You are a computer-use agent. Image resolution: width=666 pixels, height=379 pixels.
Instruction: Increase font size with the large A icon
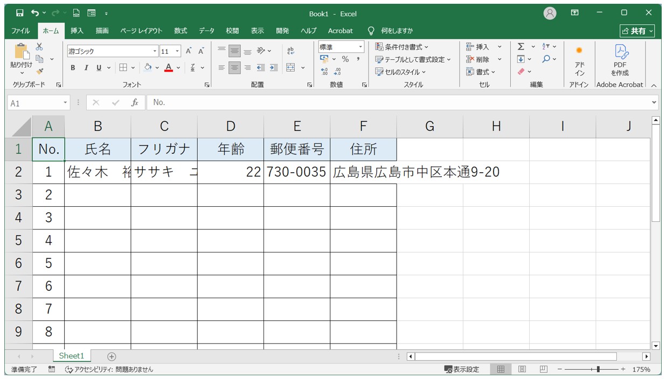click(189, 51)
